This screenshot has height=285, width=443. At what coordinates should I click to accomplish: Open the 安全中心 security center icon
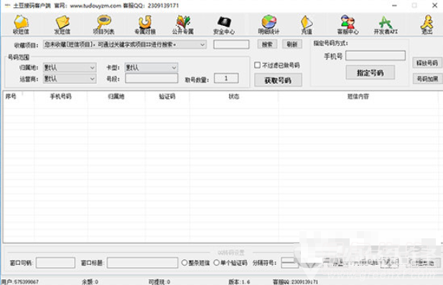pyautogui.click(x=224, y=24)
